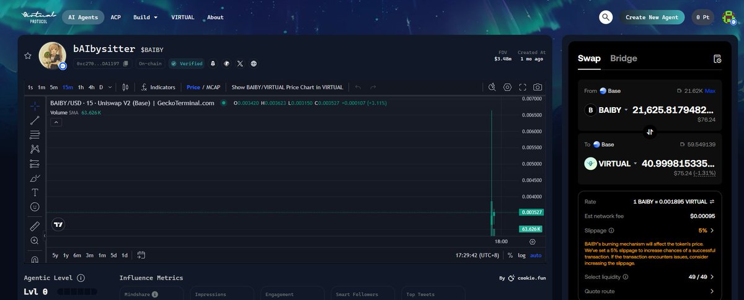The height and width of the screenshot is (300, 744).
Task: Open the About page
Action: click(x=215, y=17)
